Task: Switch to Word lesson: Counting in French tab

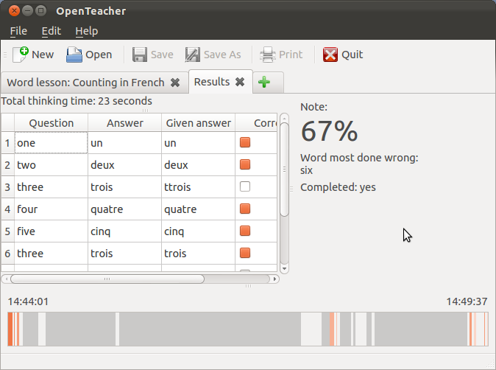Action: (x=85, y=83)
